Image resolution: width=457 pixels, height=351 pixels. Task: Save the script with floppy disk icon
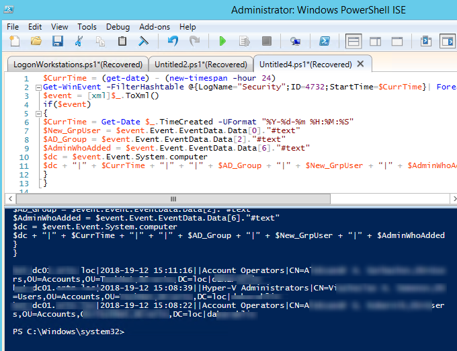(x=58, y=41)
